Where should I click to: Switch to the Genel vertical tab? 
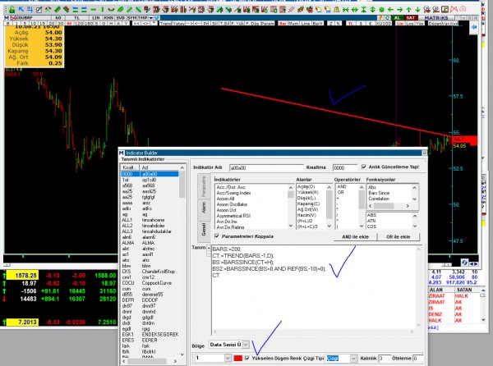(204, 230)
